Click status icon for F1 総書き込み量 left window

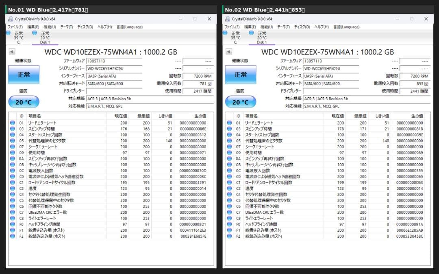(13, 230)
